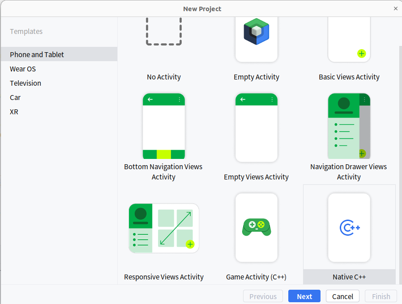Click the Finish button
402x304 pixels.
coord(381,296)
